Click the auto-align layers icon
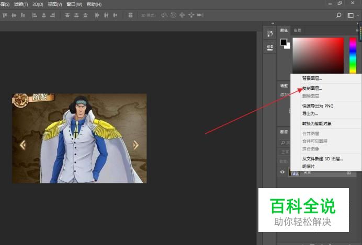Viewport: 362px width, 245px height. [x=130, y=16]
